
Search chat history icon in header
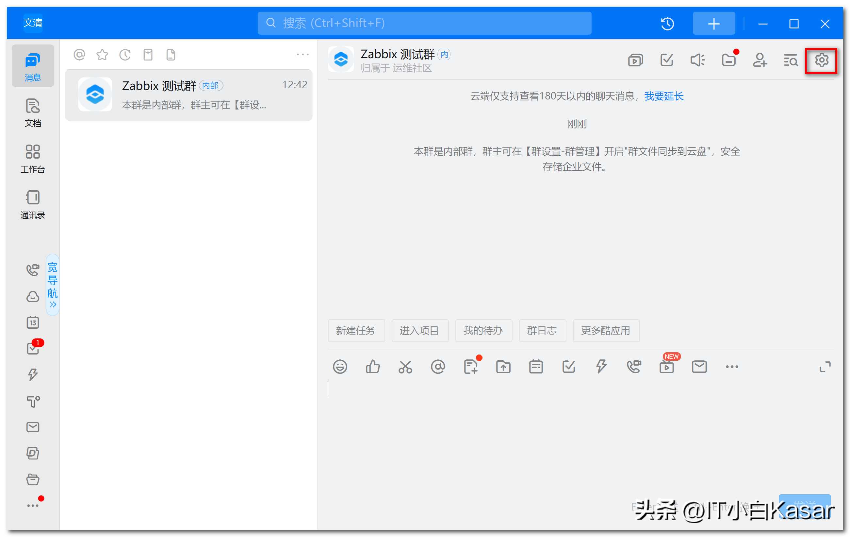click(x=791, y=60)
